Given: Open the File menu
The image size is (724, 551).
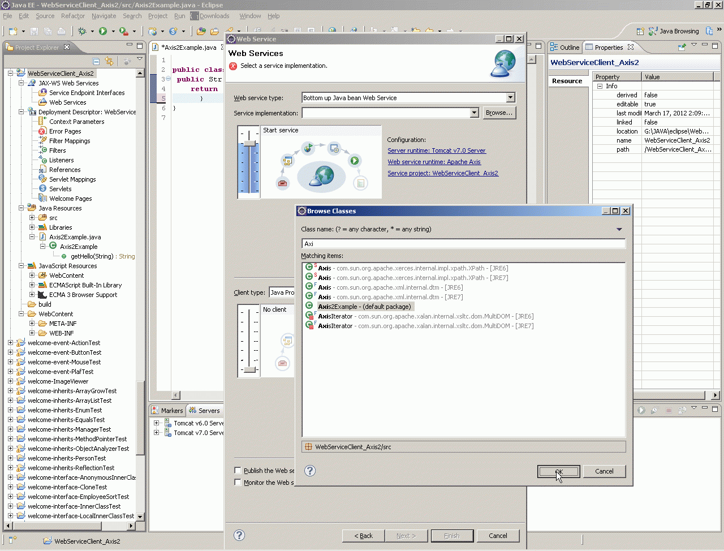Looking at the screenshot, I should pyautogui.click(x=7, y=16).
